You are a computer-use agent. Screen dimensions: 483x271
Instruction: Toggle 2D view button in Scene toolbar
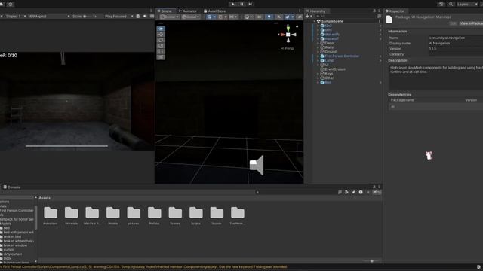pyautogui.click(x=259, y=17)
